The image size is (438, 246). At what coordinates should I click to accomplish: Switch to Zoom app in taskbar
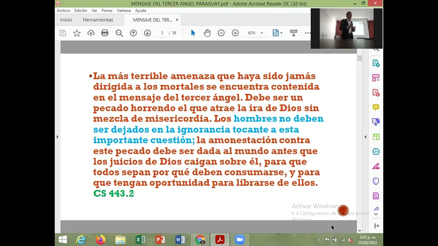[x=240, y=240]
